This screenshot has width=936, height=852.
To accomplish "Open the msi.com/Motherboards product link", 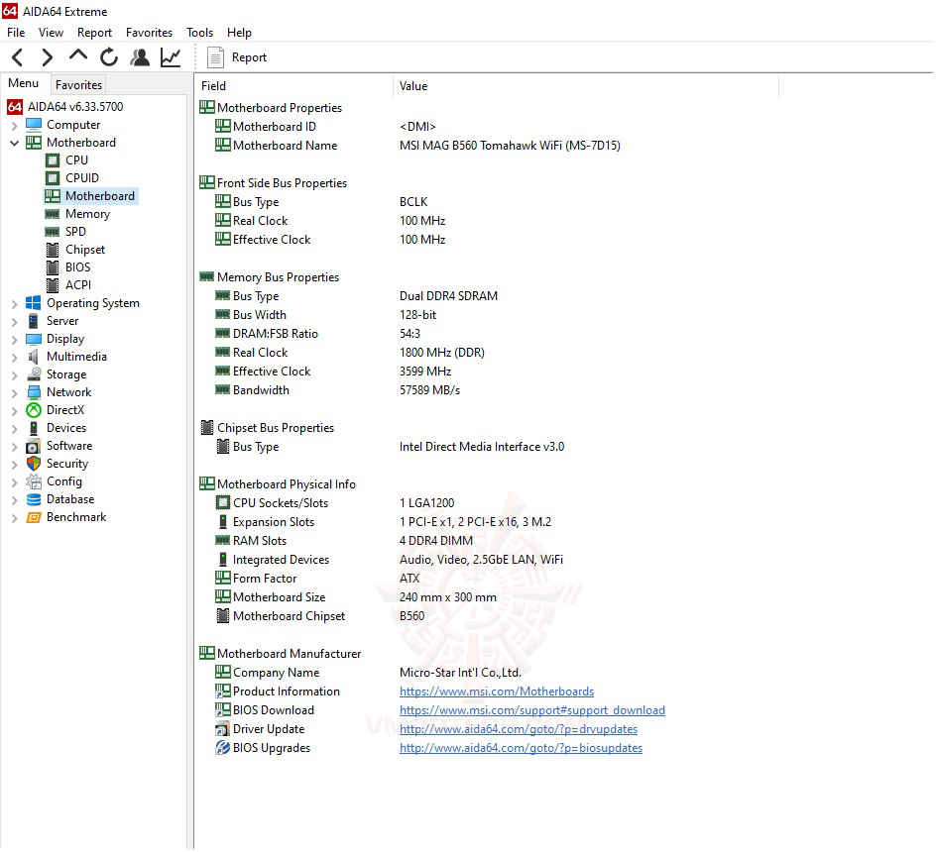I will [x=497, y=692].
